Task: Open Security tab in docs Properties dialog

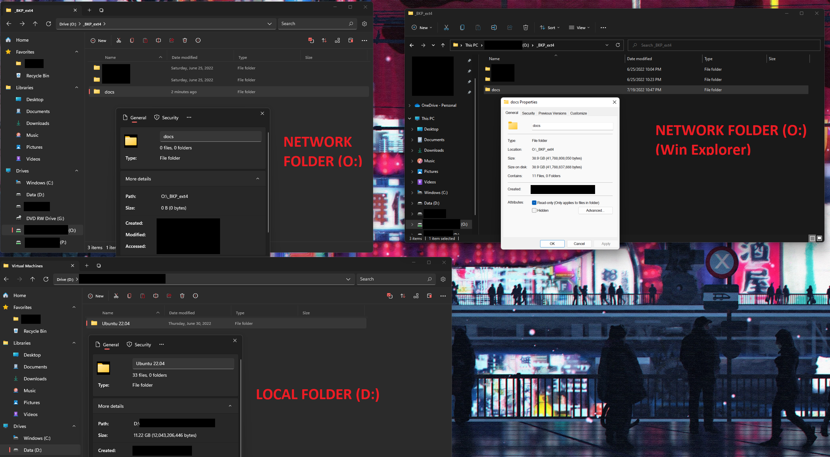Action: pos(528,113)
